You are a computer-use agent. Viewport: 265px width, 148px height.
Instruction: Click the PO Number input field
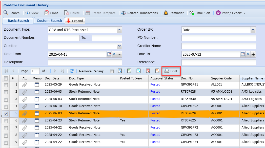pos(218,38)
